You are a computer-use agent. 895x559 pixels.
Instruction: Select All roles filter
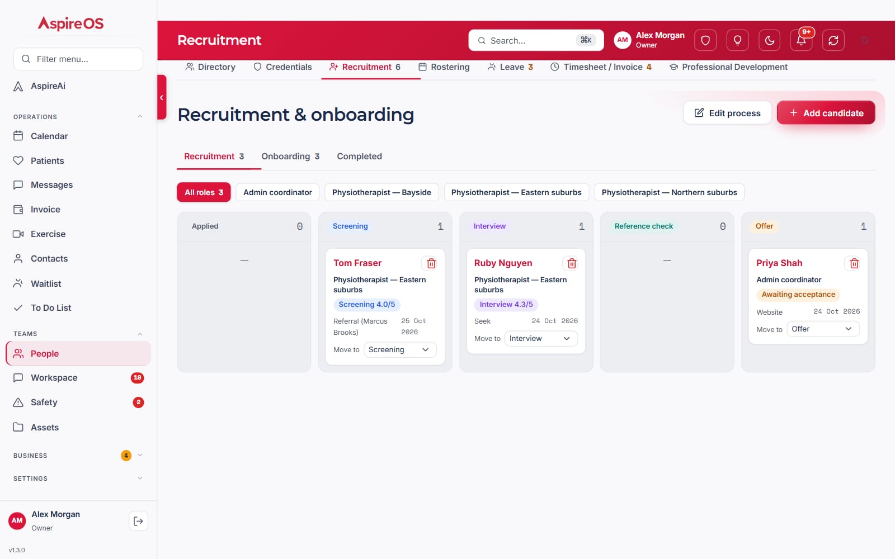pos(204,192)
